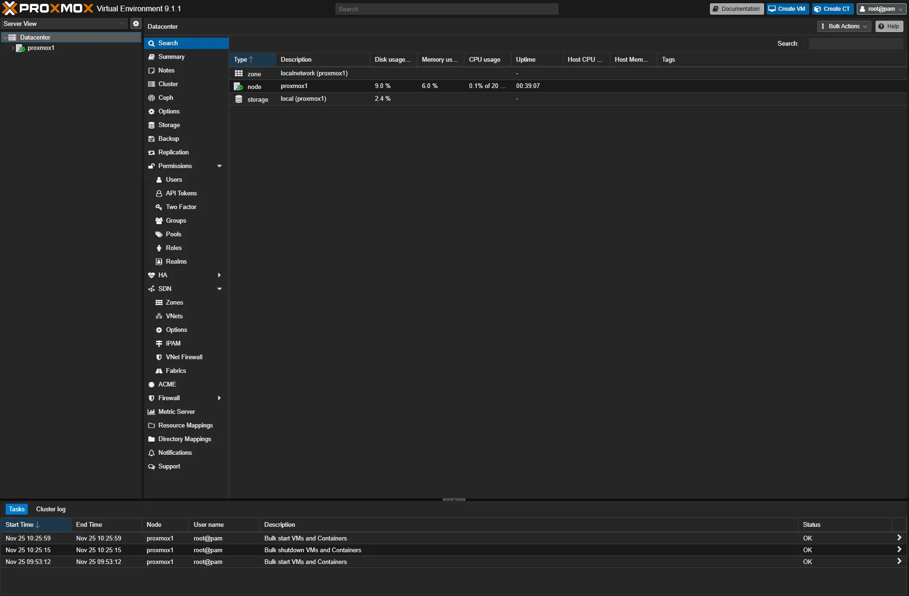Collapse the Permissions section
The height and width of the screenshot is (596, 909).
pyautogui.click(x=219, y=166)
